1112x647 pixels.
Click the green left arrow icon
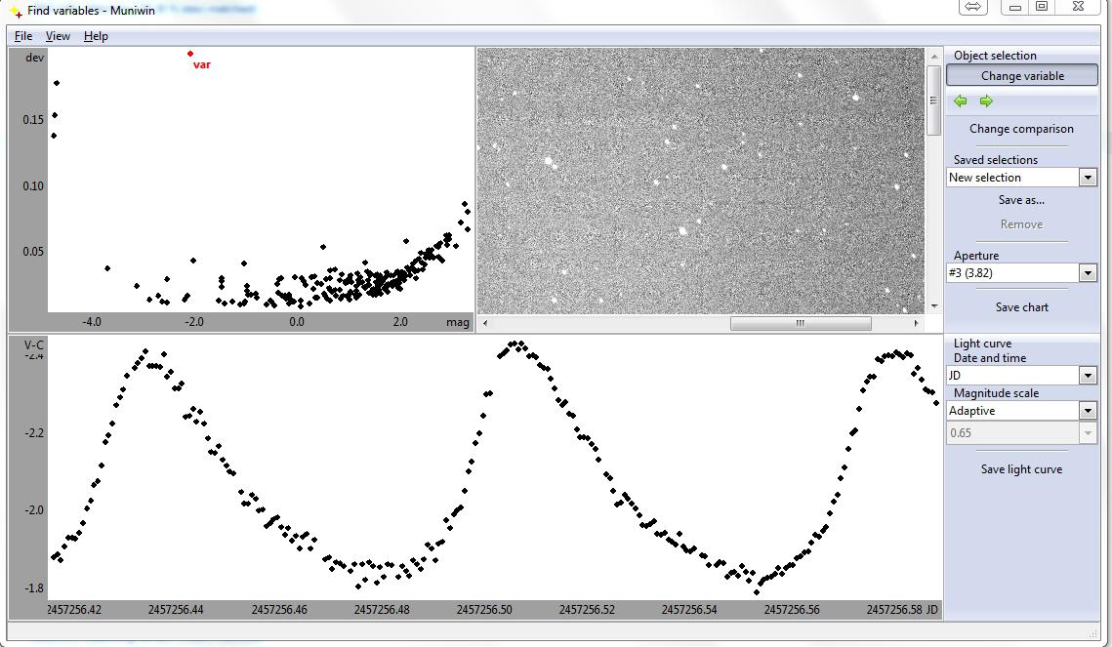tap(961, 101)
